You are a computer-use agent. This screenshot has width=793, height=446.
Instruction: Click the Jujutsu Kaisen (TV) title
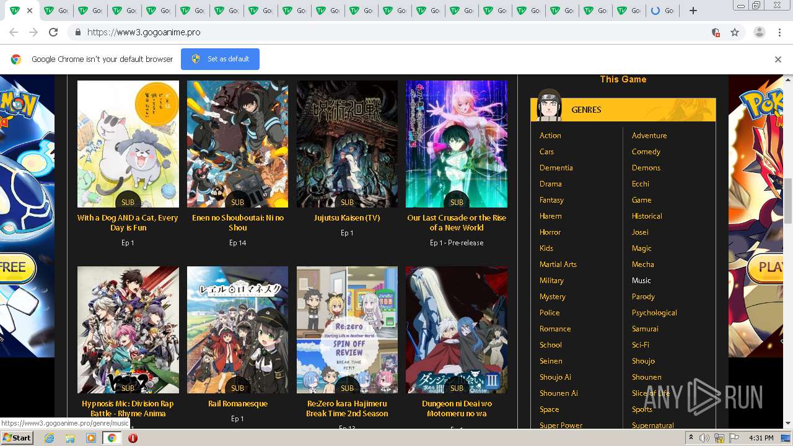pyautogui.click(x=347, y=218)
